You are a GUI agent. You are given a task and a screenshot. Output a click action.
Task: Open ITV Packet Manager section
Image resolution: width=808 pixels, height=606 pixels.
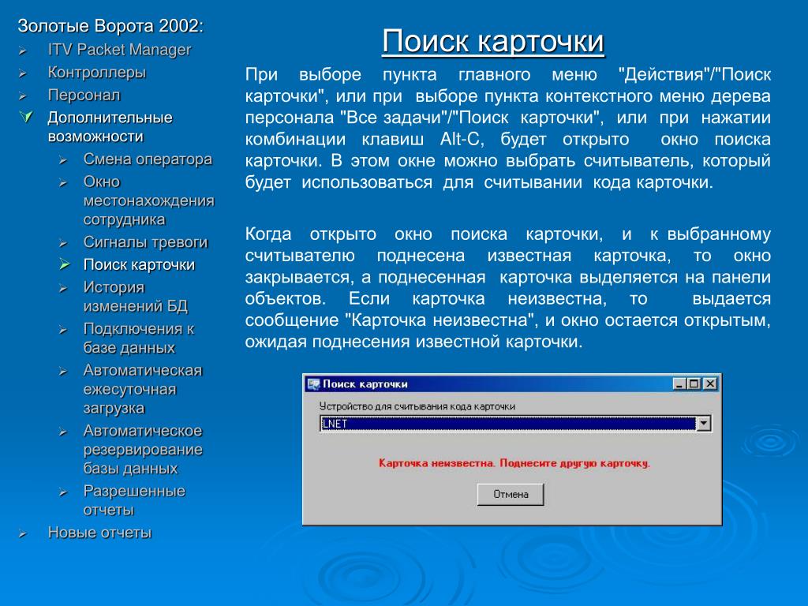click(x=120, y=50)
